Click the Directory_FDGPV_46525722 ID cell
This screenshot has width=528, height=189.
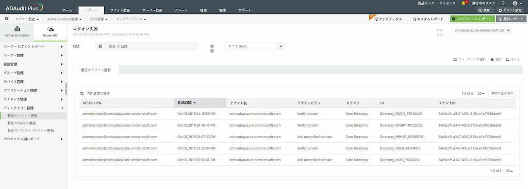[401, 125]
